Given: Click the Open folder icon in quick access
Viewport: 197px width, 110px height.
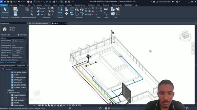Looking at the screenshot, I should click(x=8, y=2).
